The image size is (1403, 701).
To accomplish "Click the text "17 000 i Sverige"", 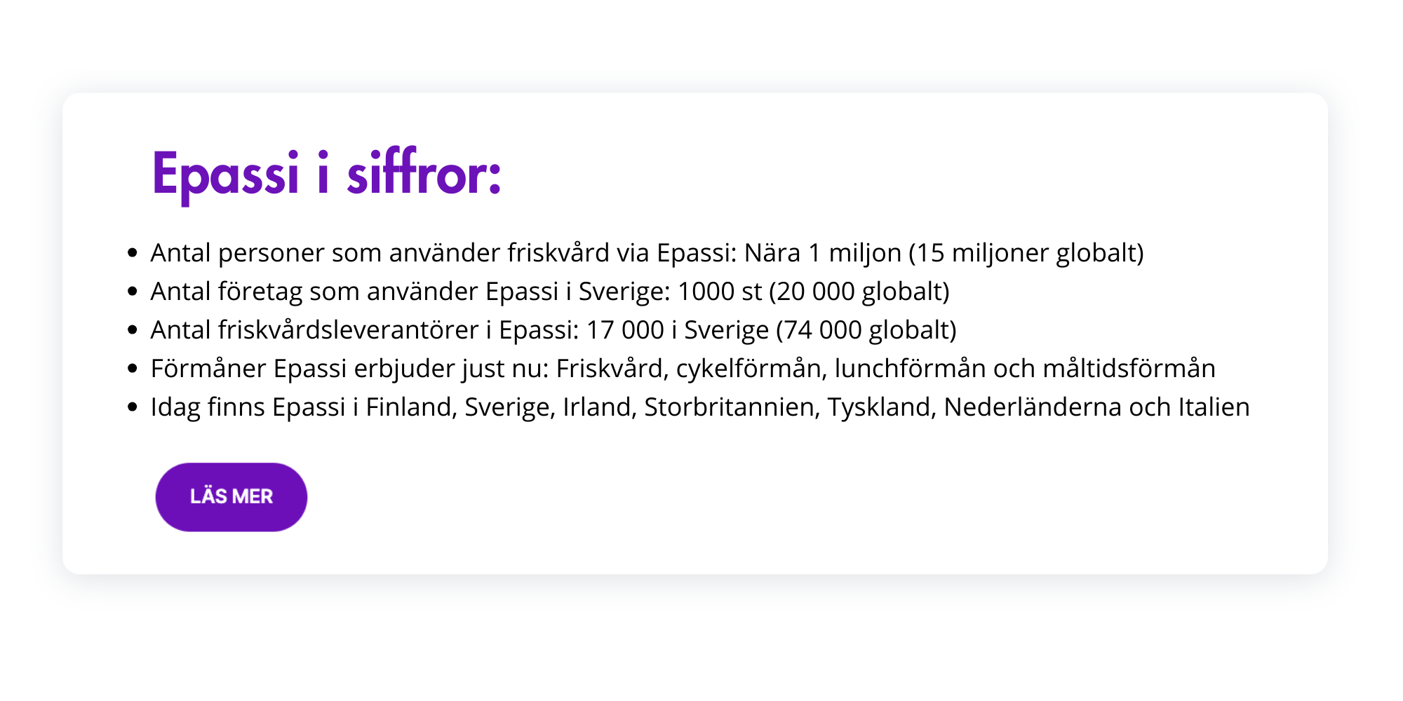I will coord(678,330).
